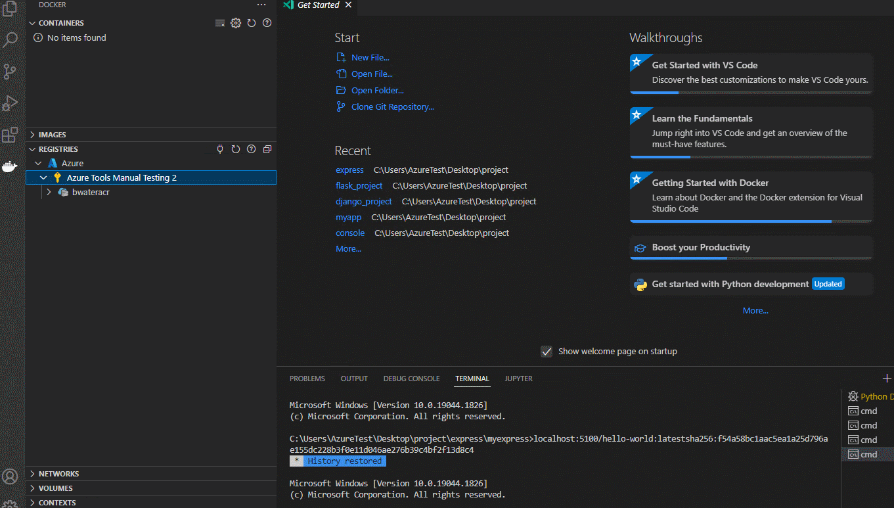Open the Source Control view
The width and height of the screenshot is (894, 508).
[x=10, y=72]
